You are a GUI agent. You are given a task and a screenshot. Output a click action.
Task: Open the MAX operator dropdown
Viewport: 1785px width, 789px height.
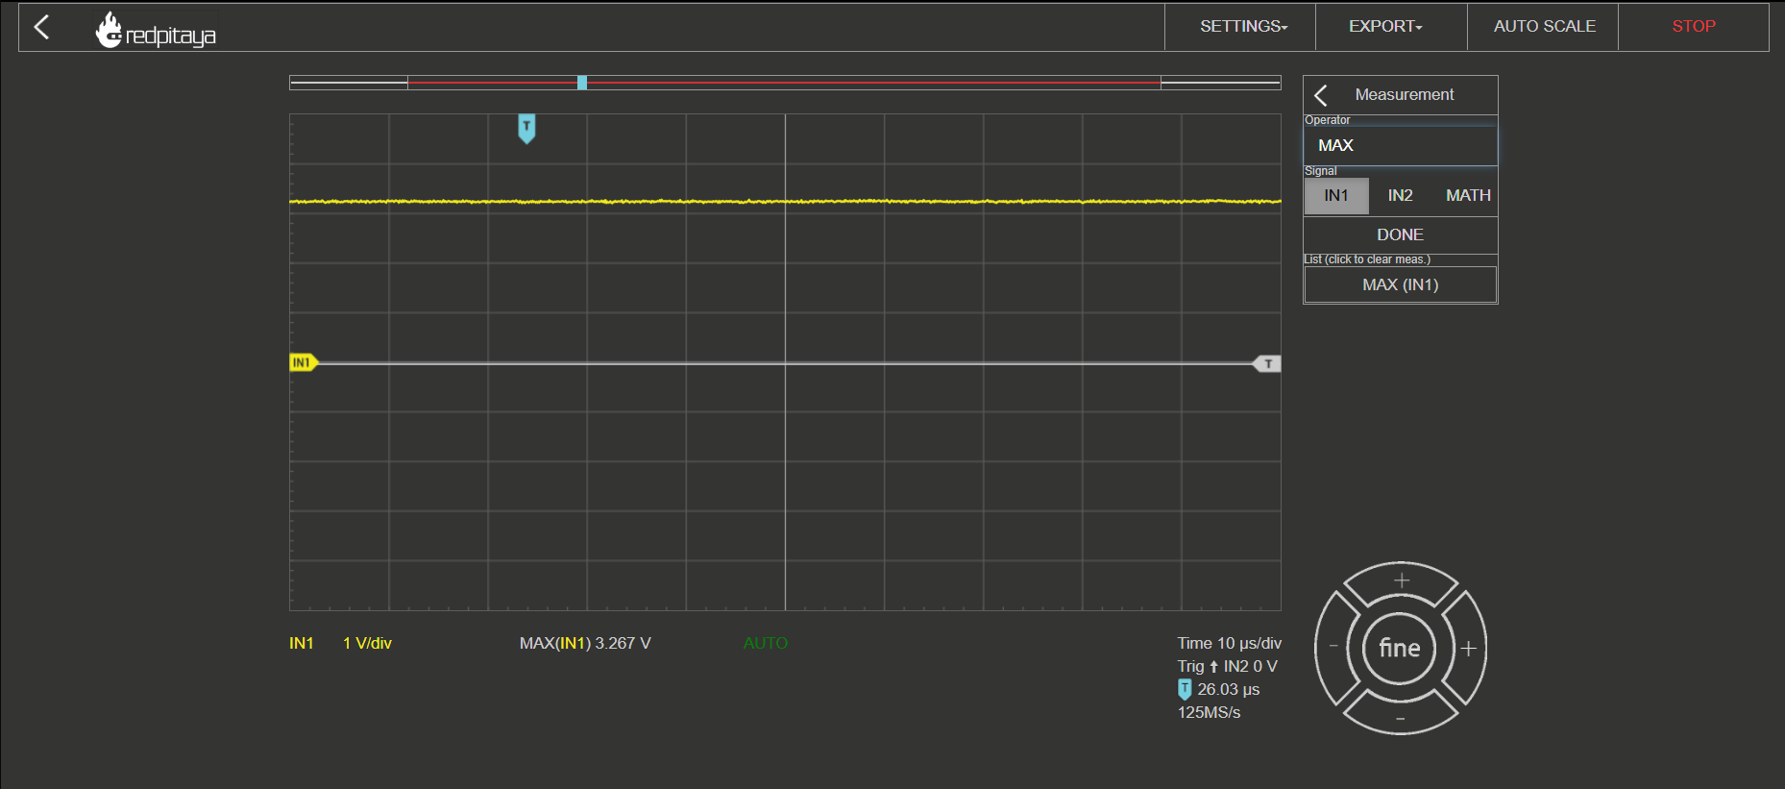point(1401,145)
